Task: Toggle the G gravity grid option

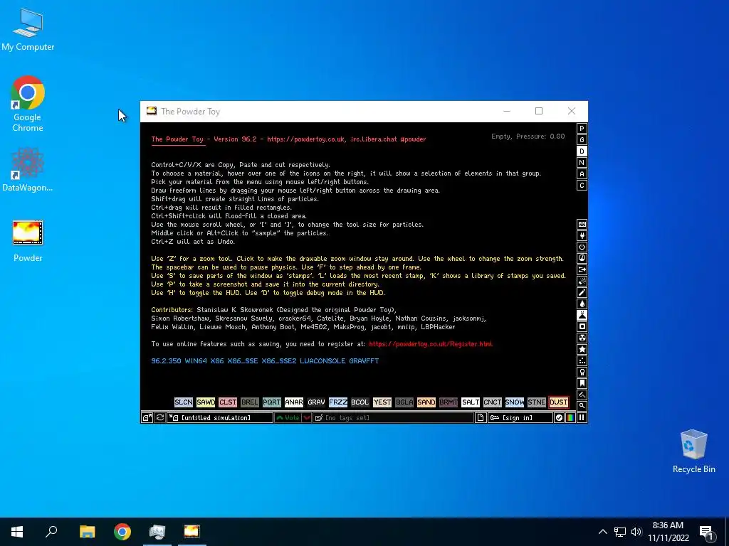Action: coord(582,140)
